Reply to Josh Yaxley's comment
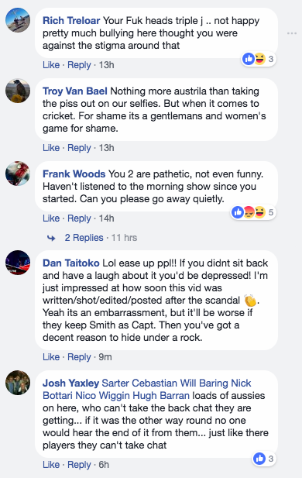The image size is (302, 478). click(79, 465)
